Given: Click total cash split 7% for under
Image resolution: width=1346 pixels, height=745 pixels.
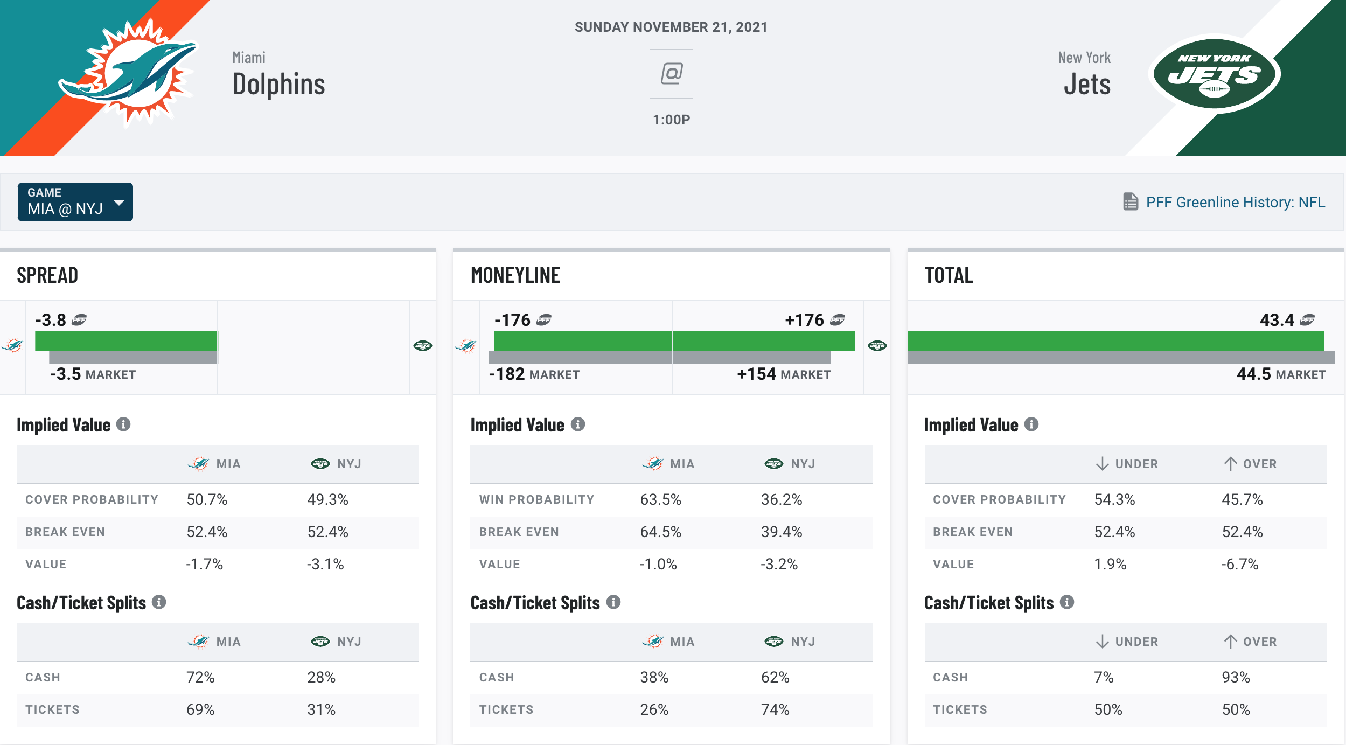Looking at the screenshot, I should [1104, 677].
